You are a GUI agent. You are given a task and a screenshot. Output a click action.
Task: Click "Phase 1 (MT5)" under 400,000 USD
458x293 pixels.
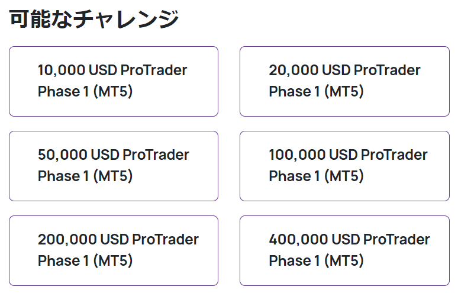click(316, 261)
